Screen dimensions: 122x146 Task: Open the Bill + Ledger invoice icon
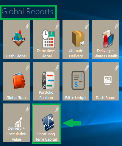pos(78,80)
